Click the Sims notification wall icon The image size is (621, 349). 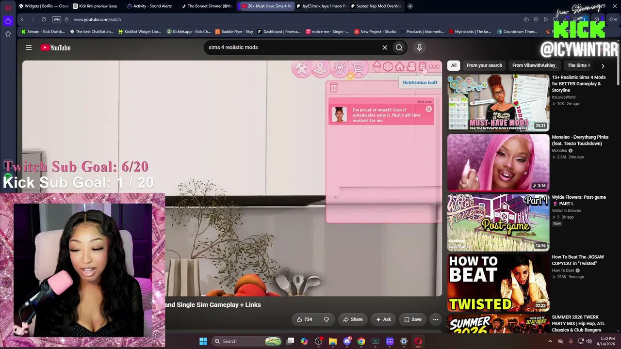click(x=423, y=67)
